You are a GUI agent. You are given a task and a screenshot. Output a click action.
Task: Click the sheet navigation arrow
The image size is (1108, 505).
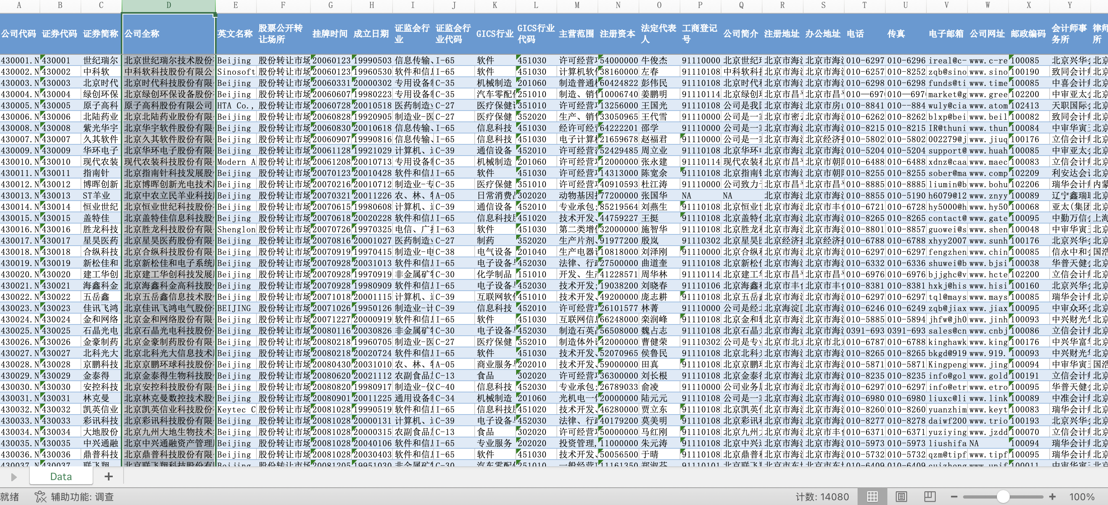pyautogui.click(x=14, y=477)
